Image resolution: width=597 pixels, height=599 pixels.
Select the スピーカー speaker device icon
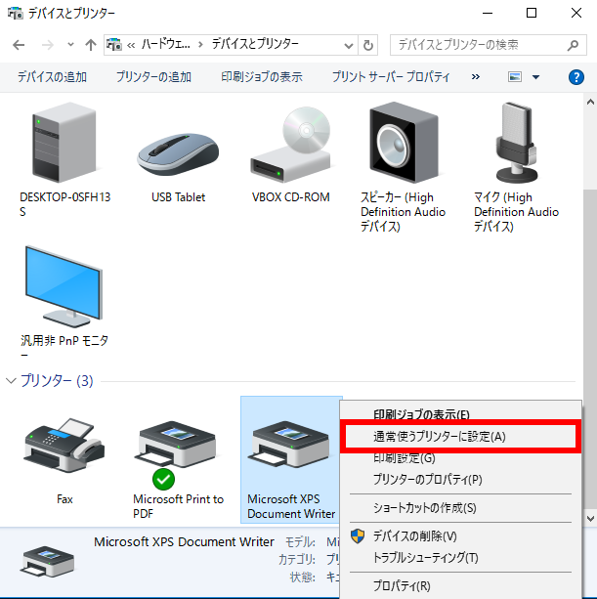[404, 143]
